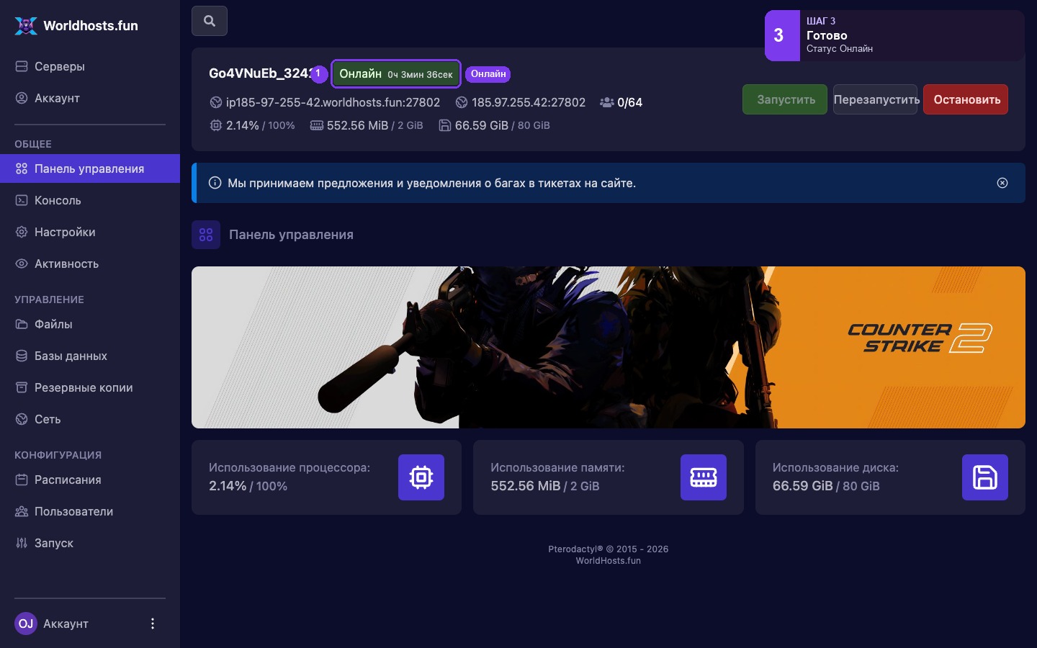Click the purple Онлайн pill badge
1037x648 pixels.
click(x=488, y=74)
